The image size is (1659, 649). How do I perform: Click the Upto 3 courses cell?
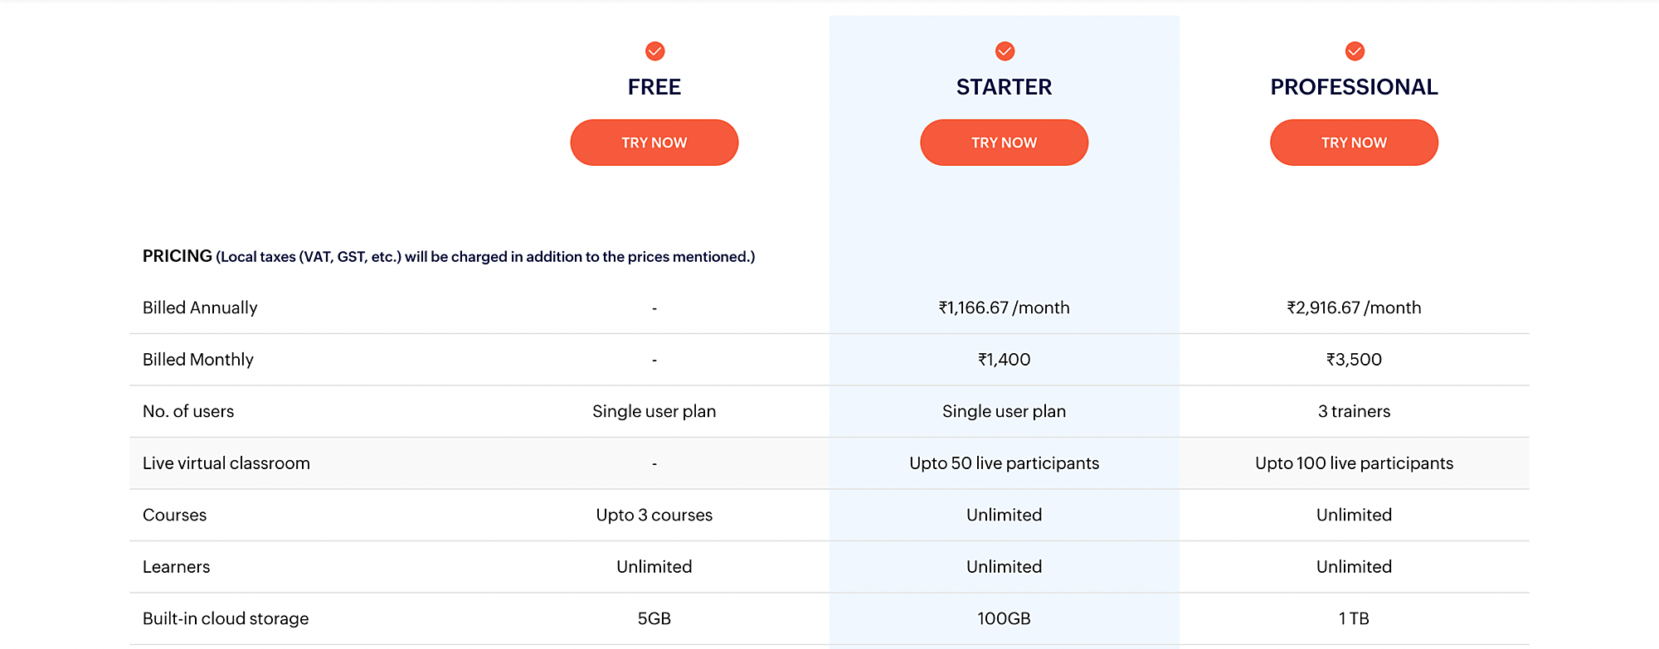tap(654, 515)
